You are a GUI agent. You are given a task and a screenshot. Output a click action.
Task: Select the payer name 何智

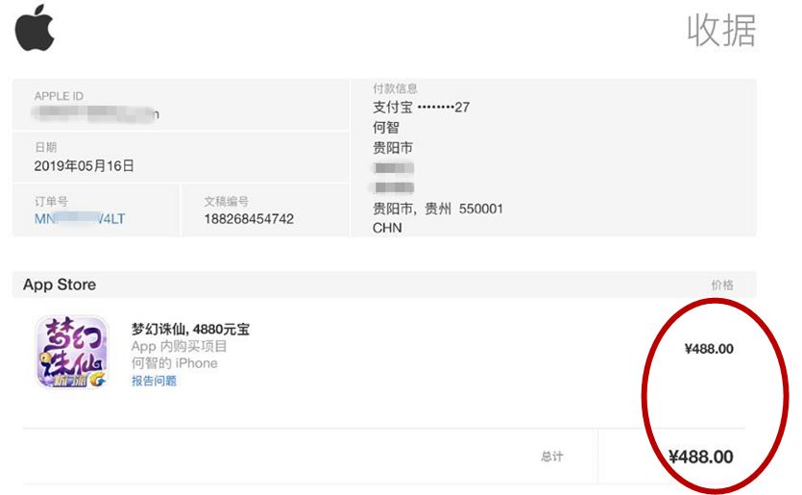(x=386, y=128)
